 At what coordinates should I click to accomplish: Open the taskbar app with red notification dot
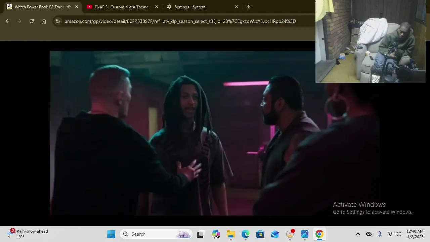tap(290, 234)
